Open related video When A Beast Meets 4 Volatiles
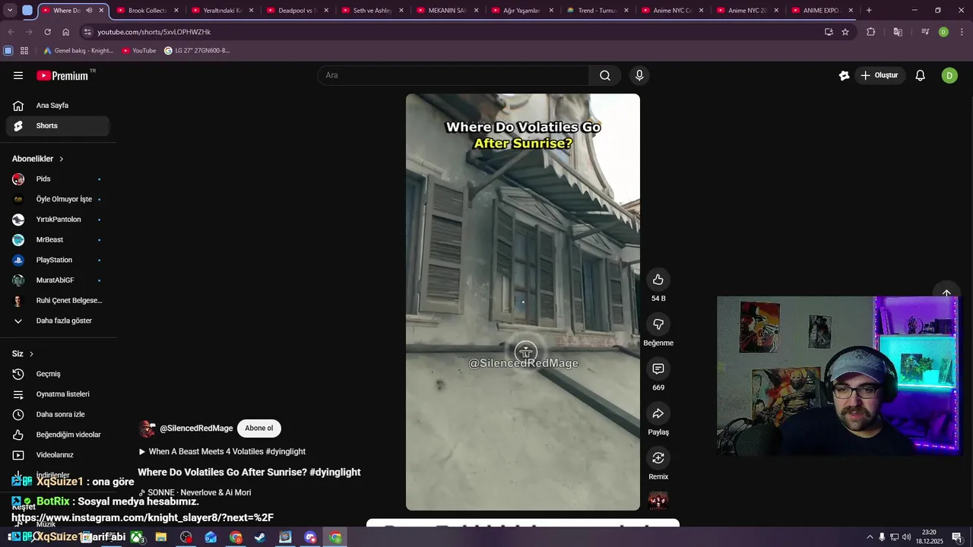This screenshot has width=973, height=547. pos(222,451)
